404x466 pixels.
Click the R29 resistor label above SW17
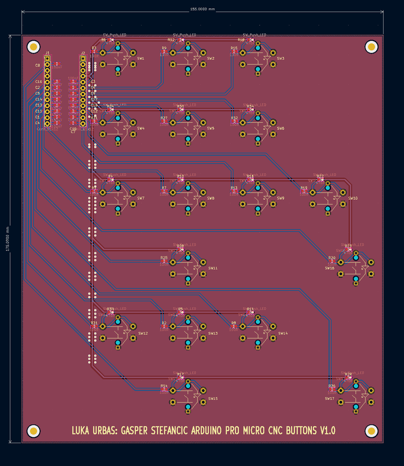(x=349, y=374)
